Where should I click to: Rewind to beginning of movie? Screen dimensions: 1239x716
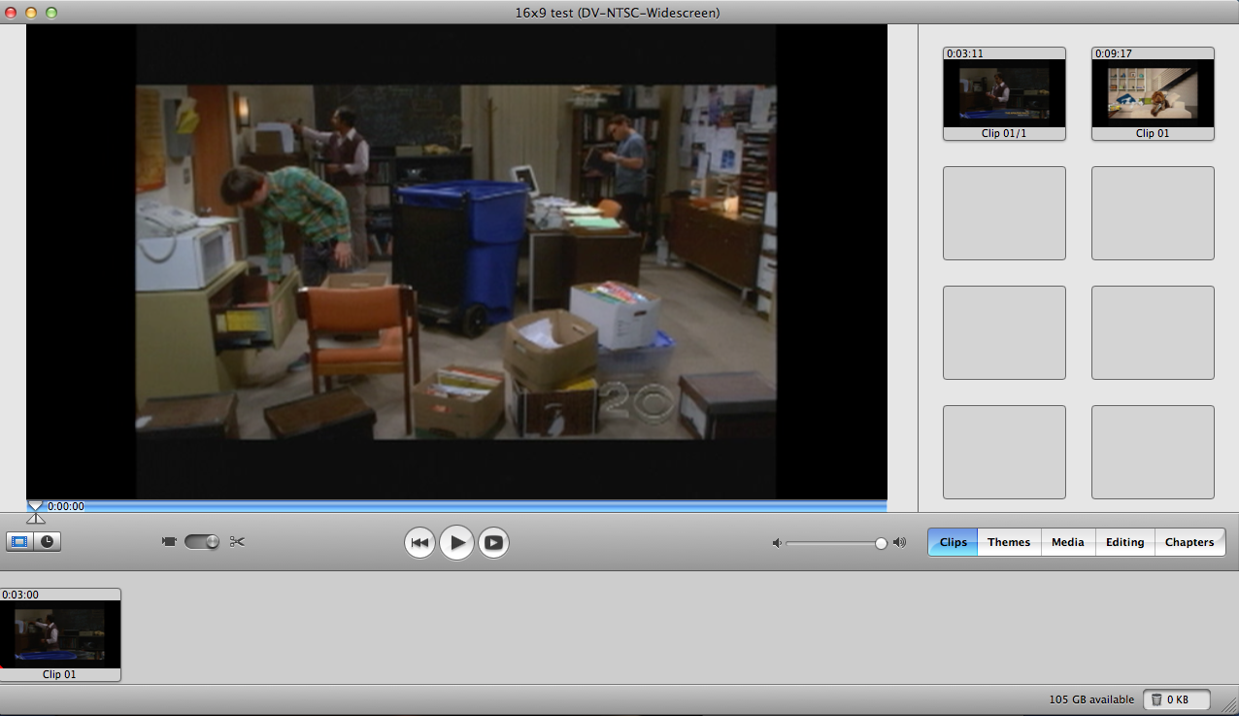pyautogui.click(x=419, y=543)
